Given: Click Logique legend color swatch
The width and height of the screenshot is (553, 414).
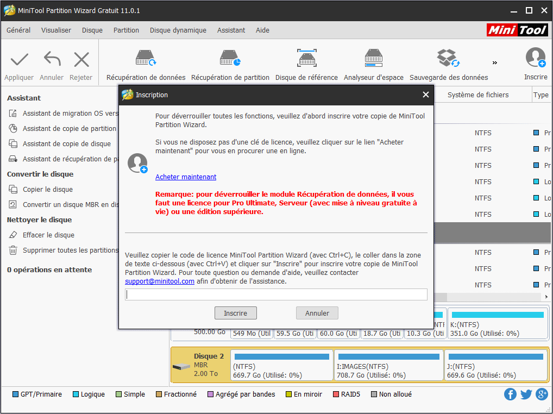Looking at the screenshot, I should (76, 394).
